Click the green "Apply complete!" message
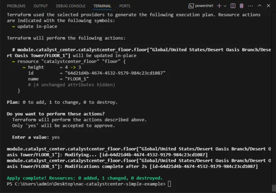Viewport: 276px width, 193px height. click(x=85, y=178)
